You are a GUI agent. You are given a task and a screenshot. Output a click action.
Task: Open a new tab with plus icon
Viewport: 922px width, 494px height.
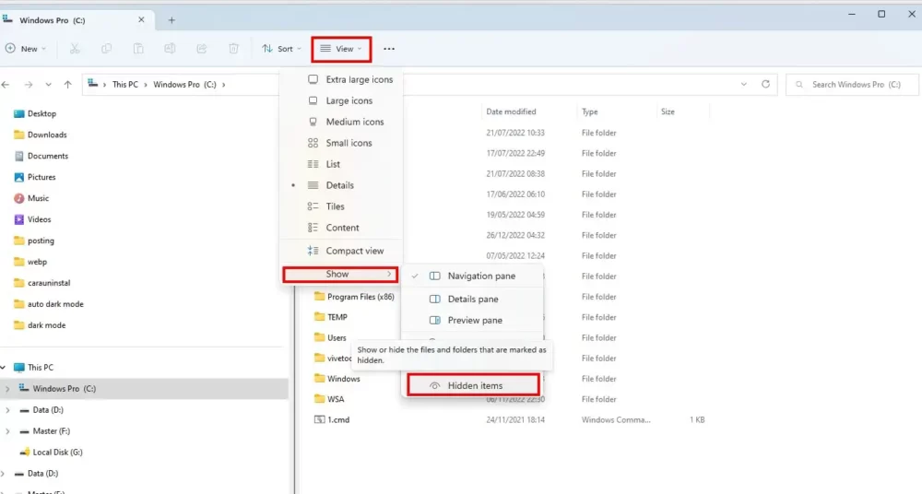171,20
